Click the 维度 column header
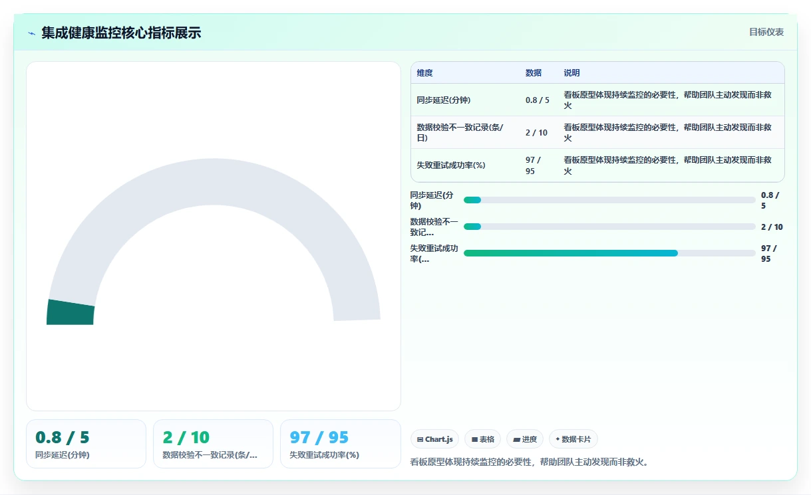The image size is (811, 495). [424, 73]
